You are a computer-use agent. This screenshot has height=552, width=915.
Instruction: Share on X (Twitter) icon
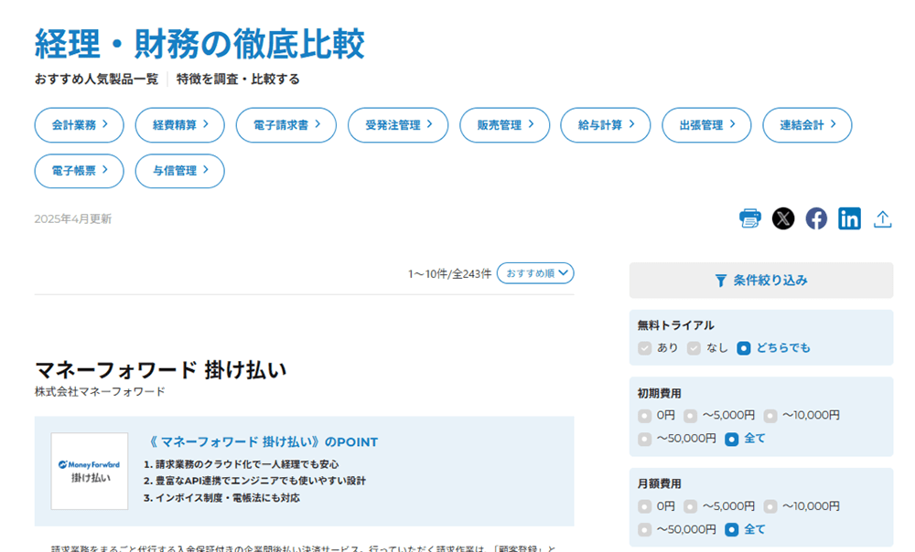tap(783, 218)
